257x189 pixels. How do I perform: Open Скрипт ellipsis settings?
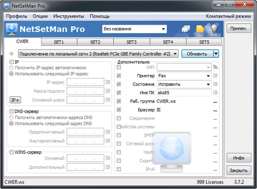pyautogui.click(x=215, y=162)
